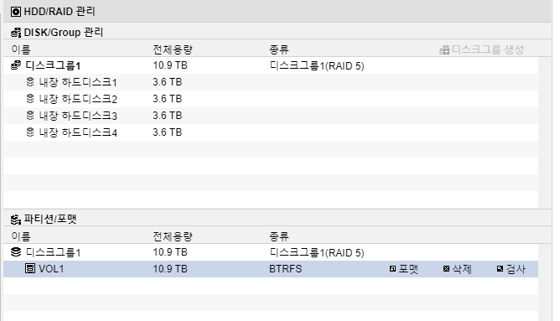Click the 포맷 button for VOL1
560x321 pixels.
point(404,269)
